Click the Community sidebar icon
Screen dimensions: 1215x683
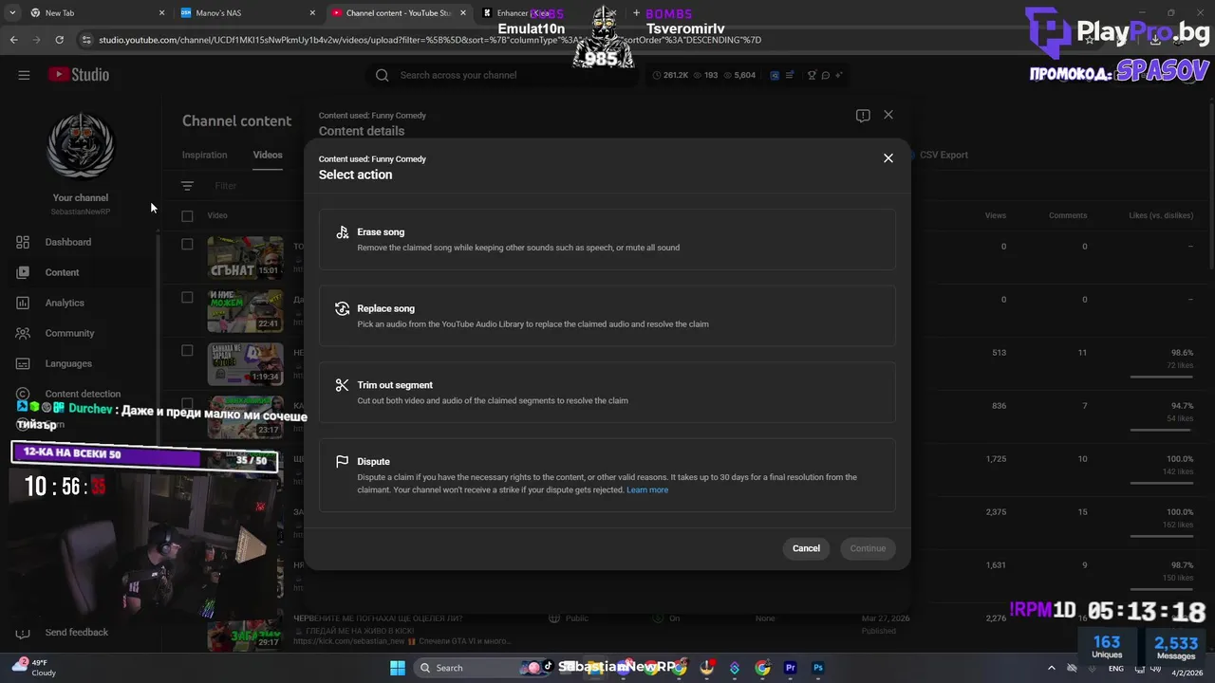[x=23, y=333]
